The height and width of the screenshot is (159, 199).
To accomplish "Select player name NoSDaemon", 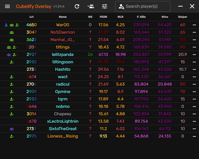I will click(x=63, y=32).
